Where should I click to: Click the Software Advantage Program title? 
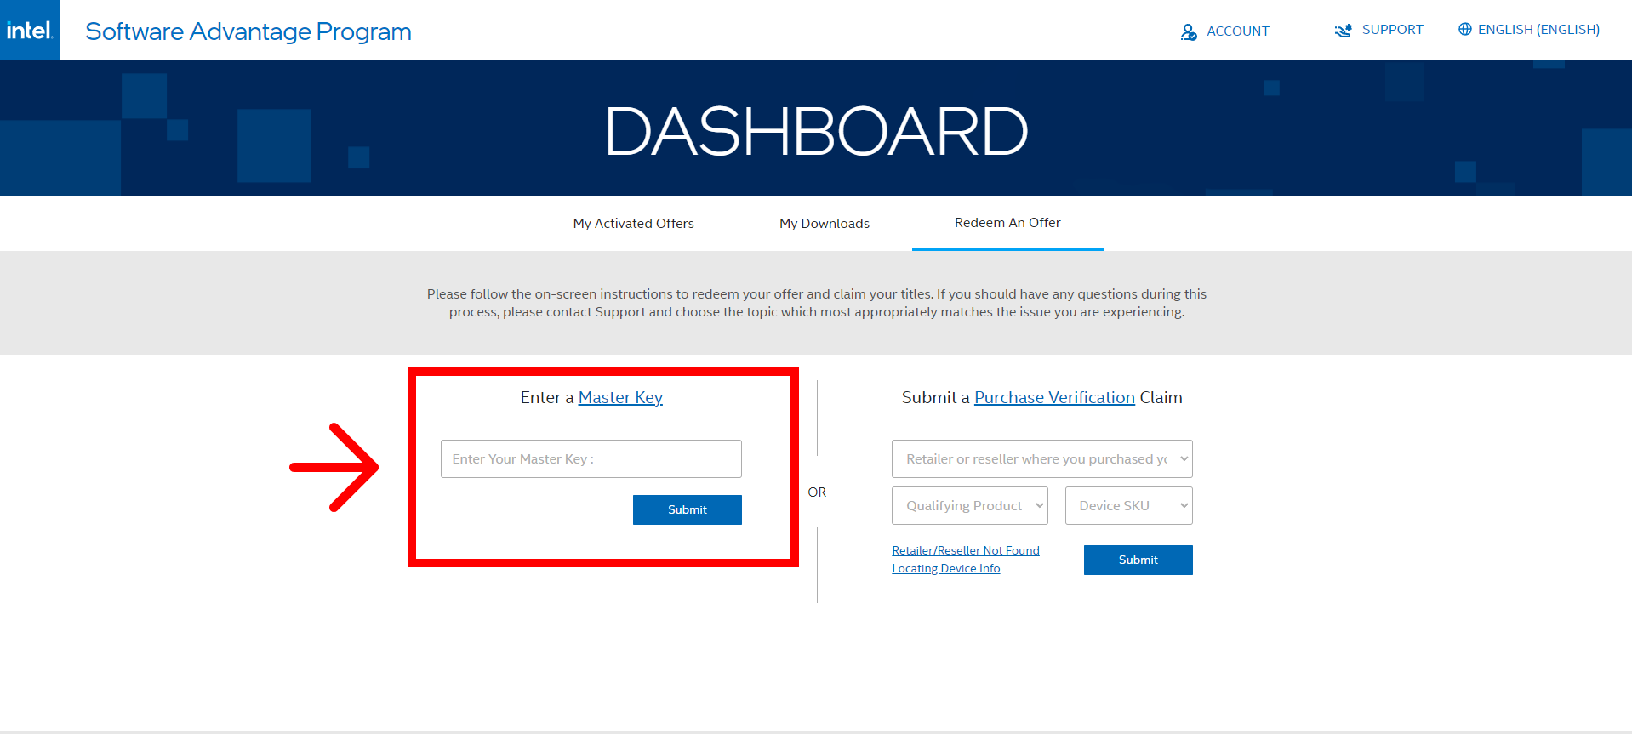[x=248, y=31]
